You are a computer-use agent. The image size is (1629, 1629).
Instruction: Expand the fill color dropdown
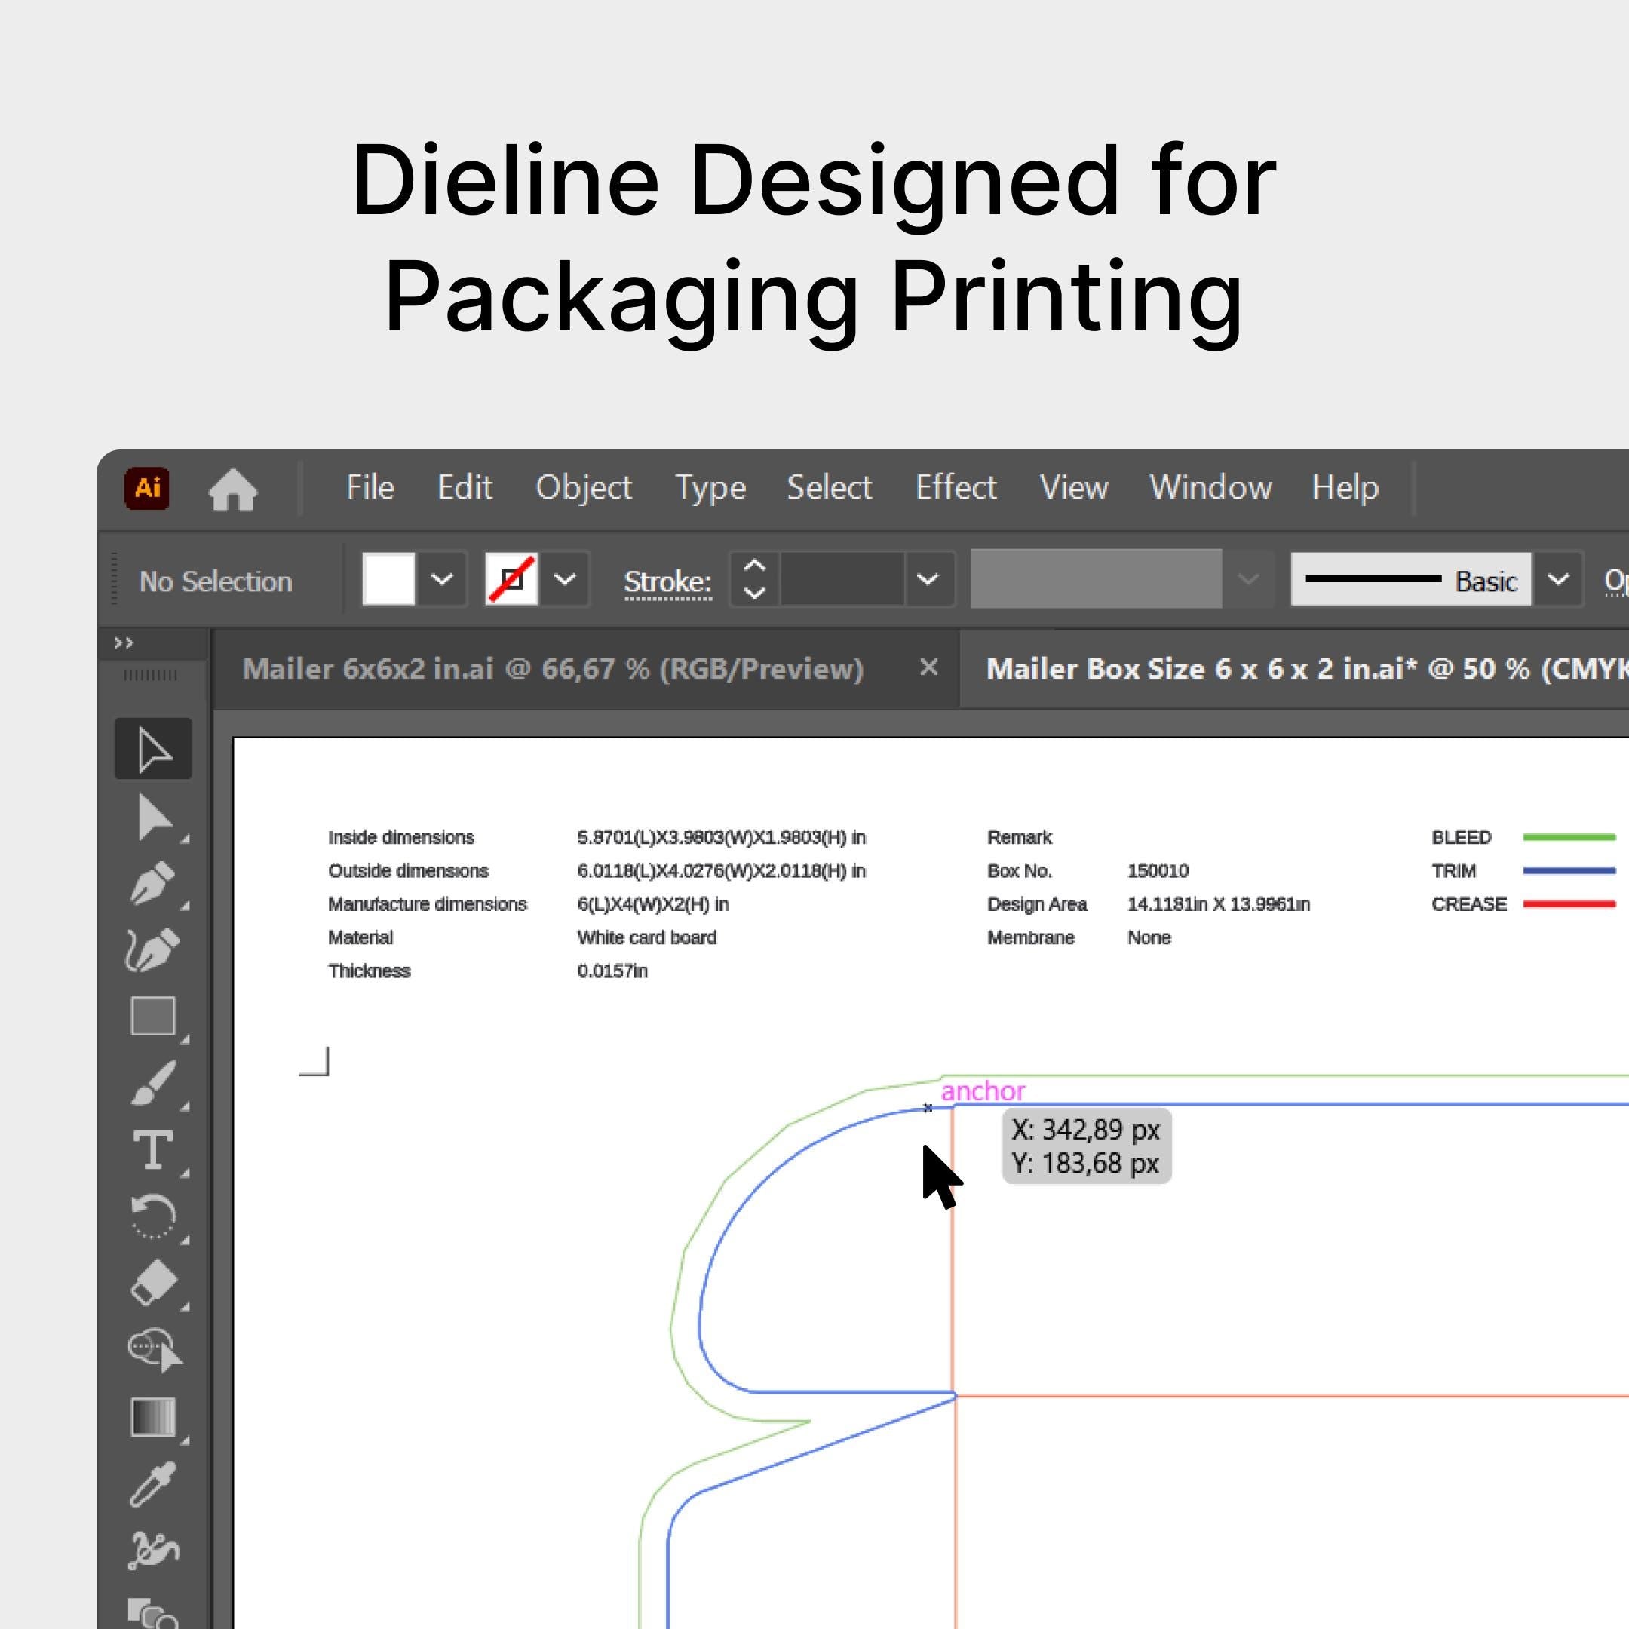(x=442, y=580)
